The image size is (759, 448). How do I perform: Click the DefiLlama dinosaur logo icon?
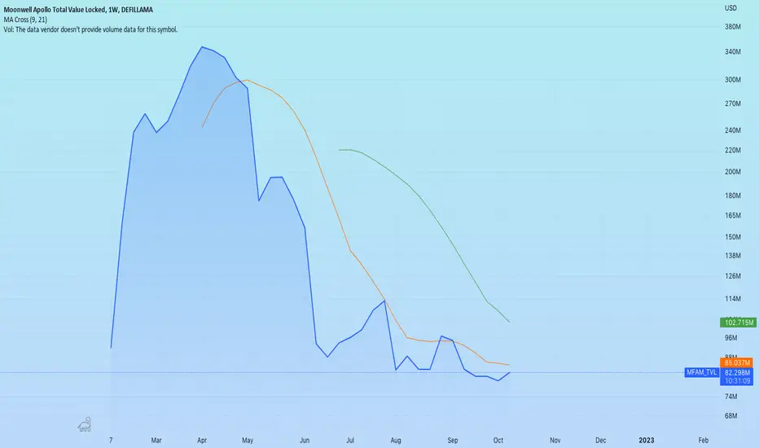pos(85,424)
